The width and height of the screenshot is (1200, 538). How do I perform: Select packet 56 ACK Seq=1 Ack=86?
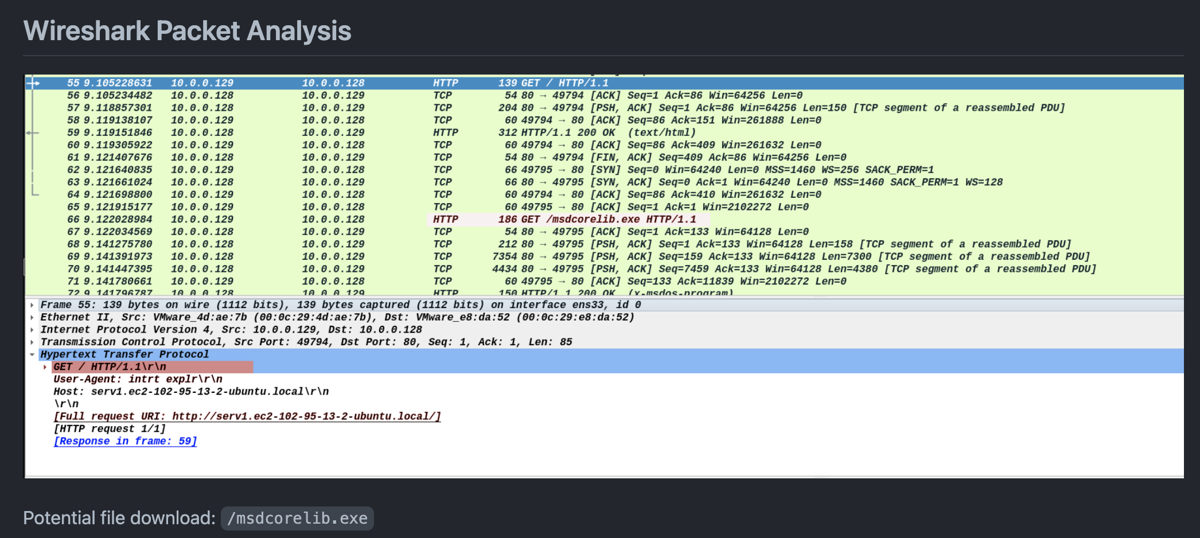[605, 96]
